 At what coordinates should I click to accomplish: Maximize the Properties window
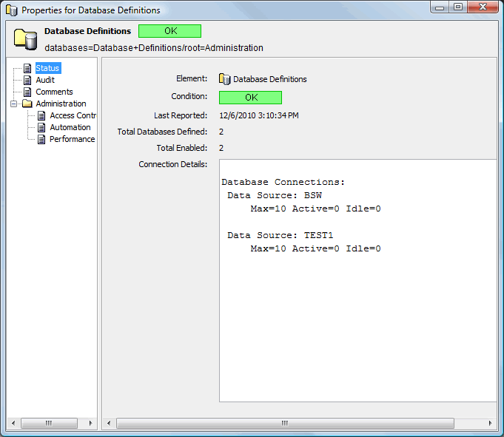click(458, 7)
